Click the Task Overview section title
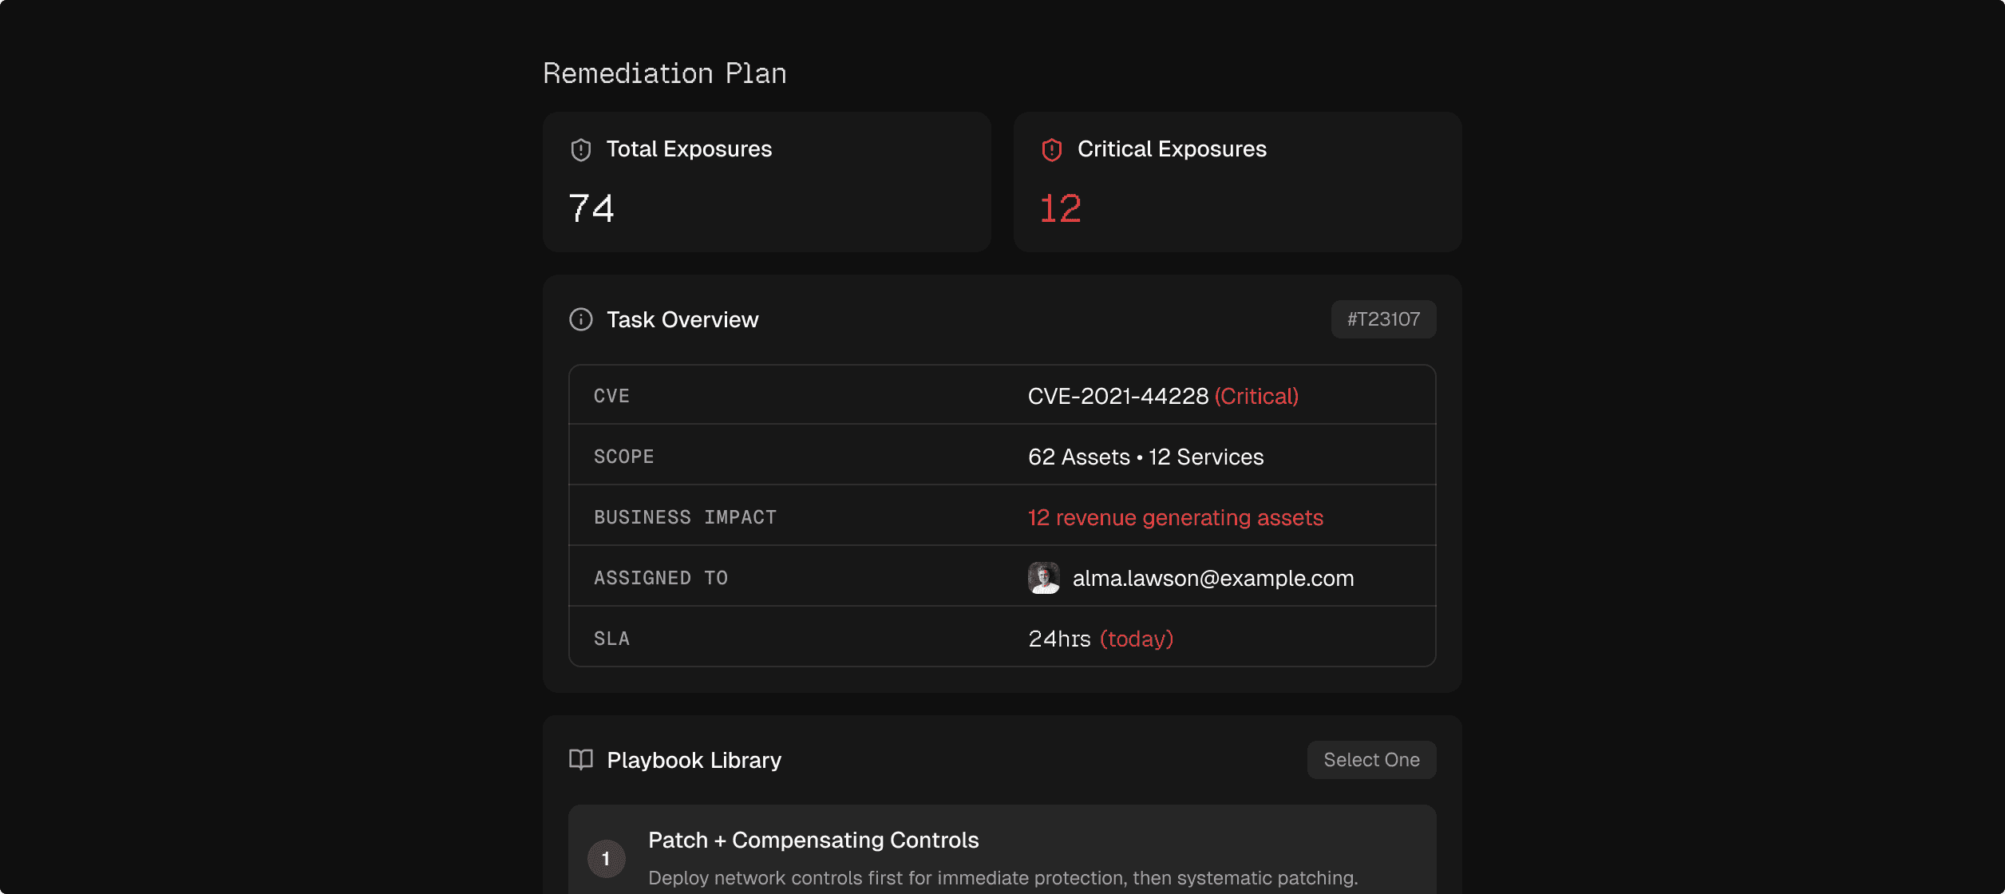The width and height of the screenshot is (2005, 894). tap(682, 319)
